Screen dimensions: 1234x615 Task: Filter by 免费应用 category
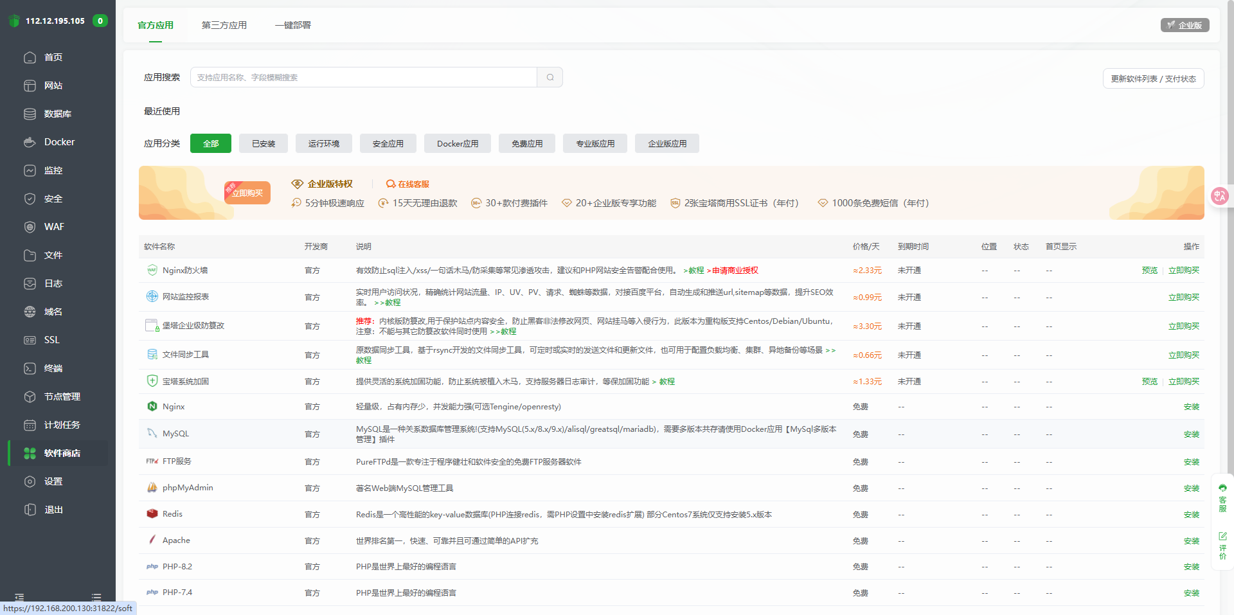coord(527,143)
